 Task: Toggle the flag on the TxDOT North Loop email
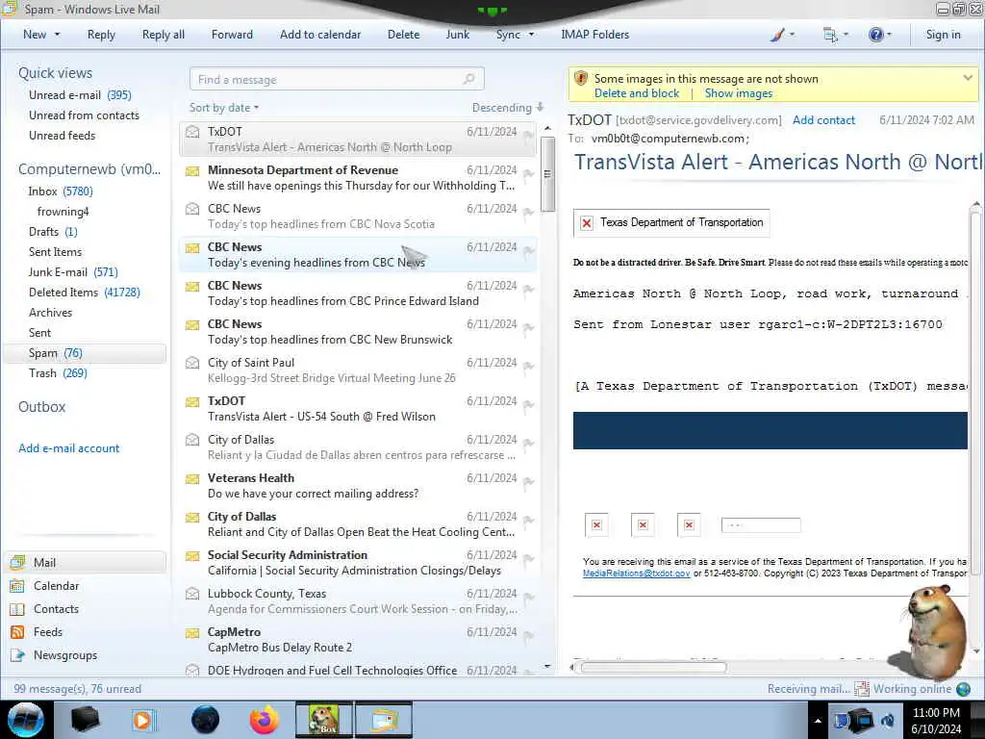pyautogui.click(x=528, y=135)
